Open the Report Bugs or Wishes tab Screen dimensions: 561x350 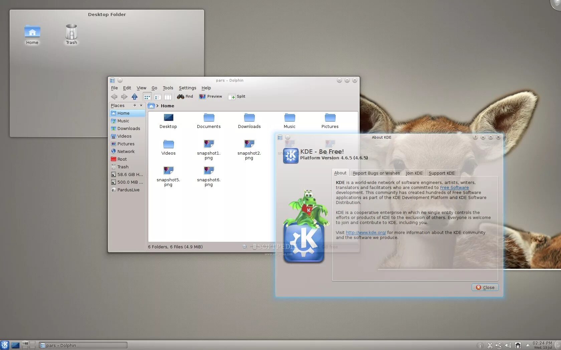[376, 173]
